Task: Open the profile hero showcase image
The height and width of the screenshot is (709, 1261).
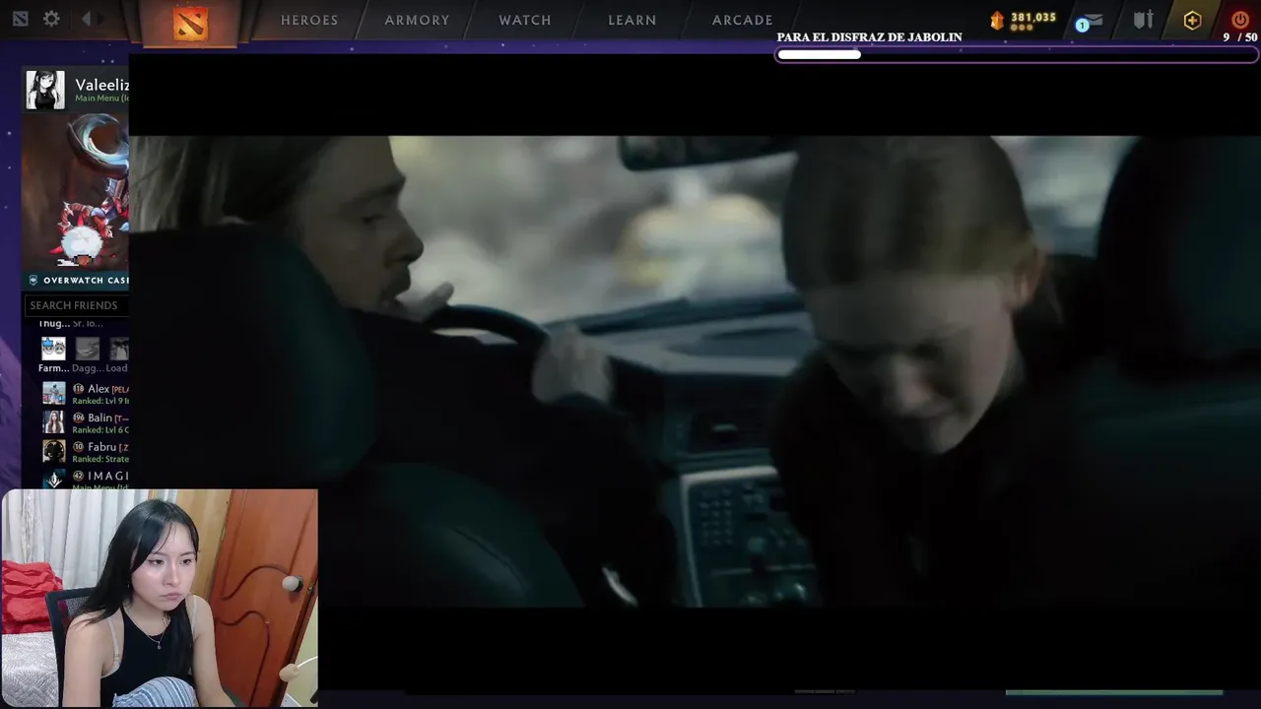Action: (x=76, y=190)
